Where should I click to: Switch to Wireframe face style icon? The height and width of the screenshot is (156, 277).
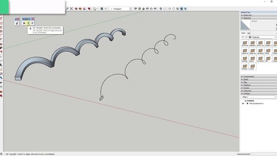coord(170,9)
